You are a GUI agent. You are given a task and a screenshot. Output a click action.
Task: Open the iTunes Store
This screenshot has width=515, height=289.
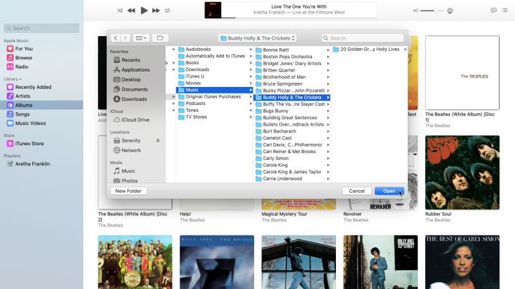click(x=30, y=144)
